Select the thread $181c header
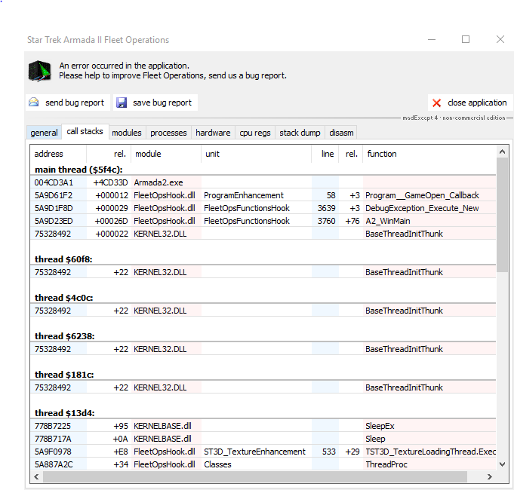 pyautogui.click(x=64, y=375)
